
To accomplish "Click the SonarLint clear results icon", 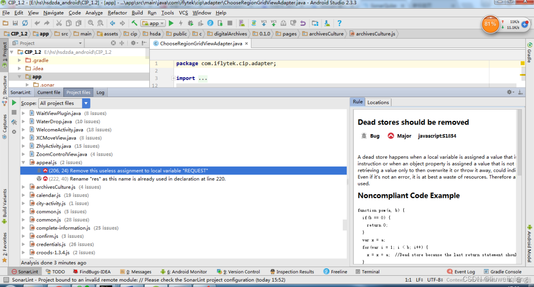I will click(14, 132).
